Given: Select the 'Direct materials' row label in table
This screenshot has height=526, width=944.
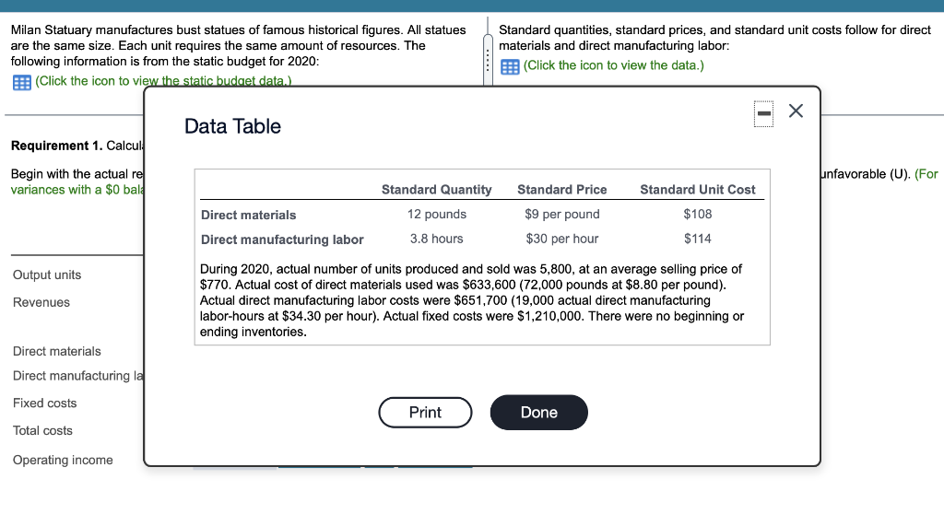Looking at the screenshot, I should point(248,215).
